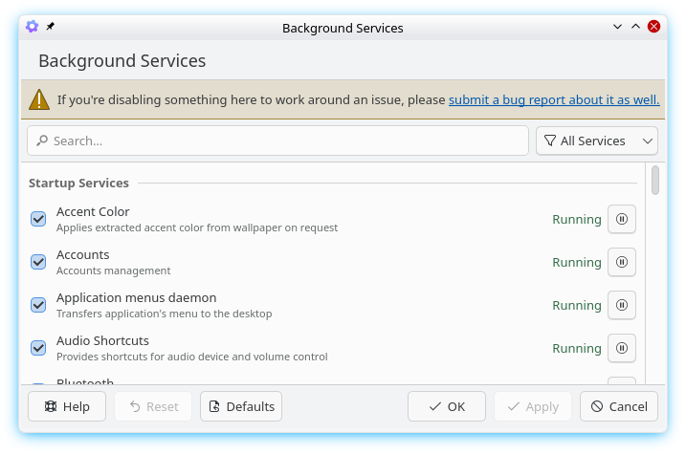Click the yellow warning triangle icon

39,99
